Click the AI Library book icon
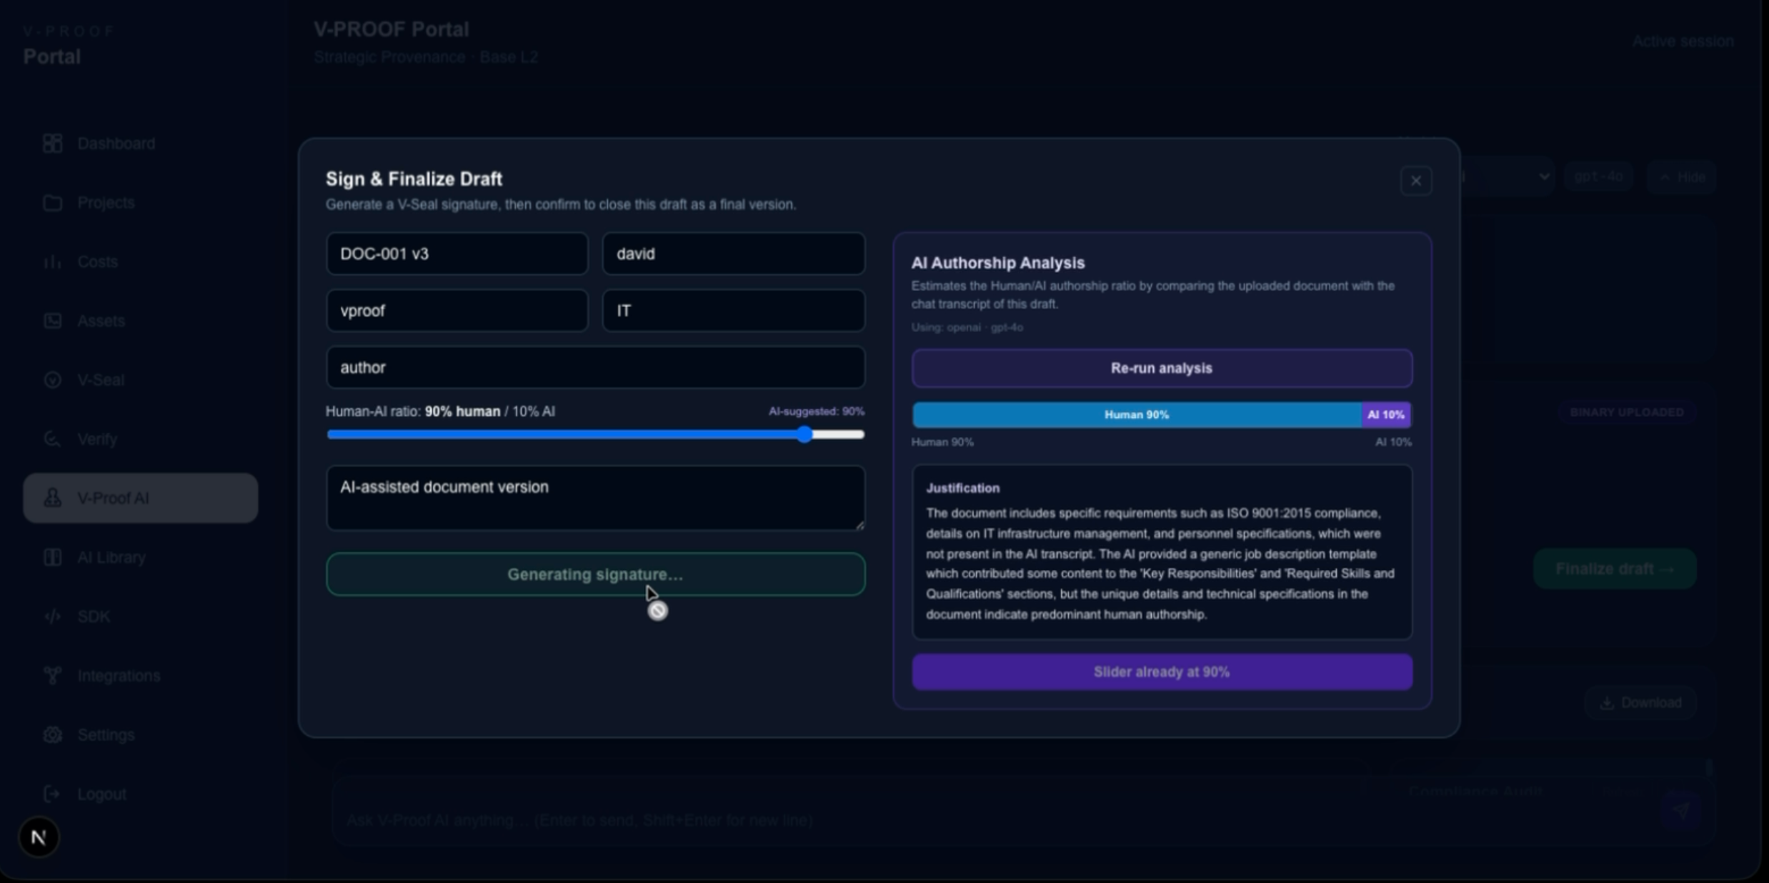Image resolution: width=1769 pixels, height=883 pixels. pyautogui.click(x=52, y=557)
